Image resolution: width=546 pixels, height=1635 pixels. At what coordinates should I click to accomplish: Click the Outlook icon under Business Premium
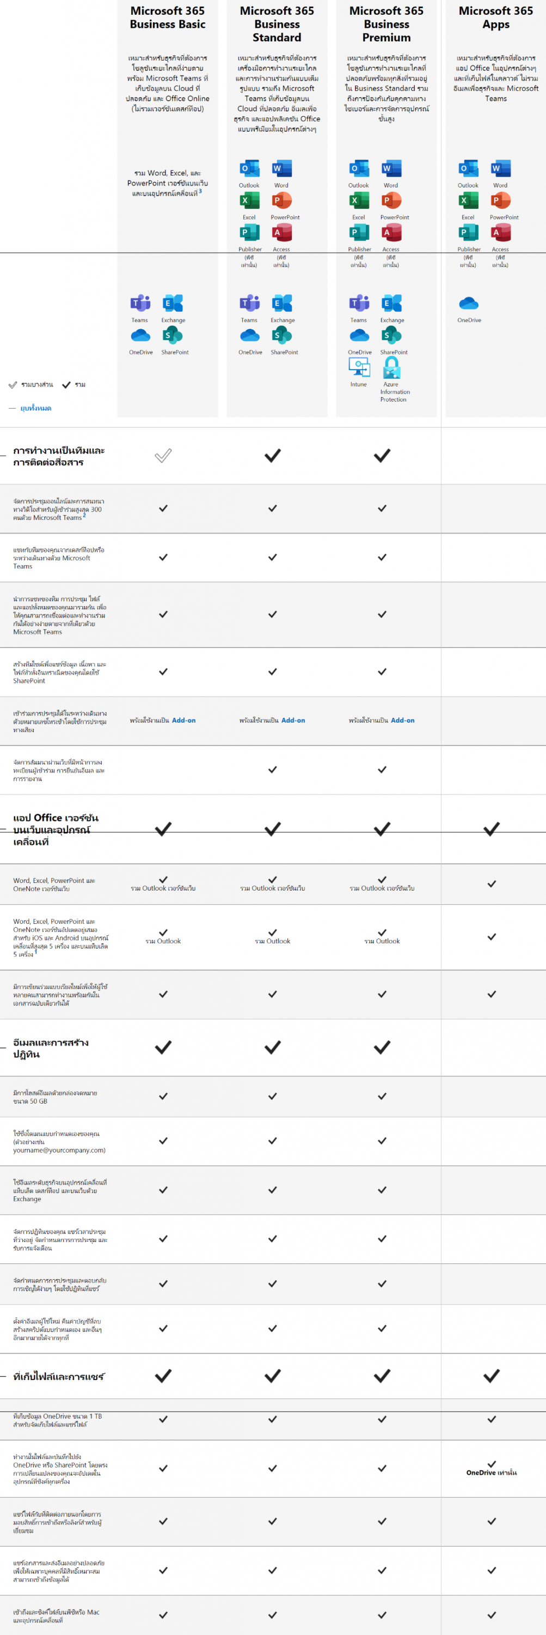(x=359, y=169)
